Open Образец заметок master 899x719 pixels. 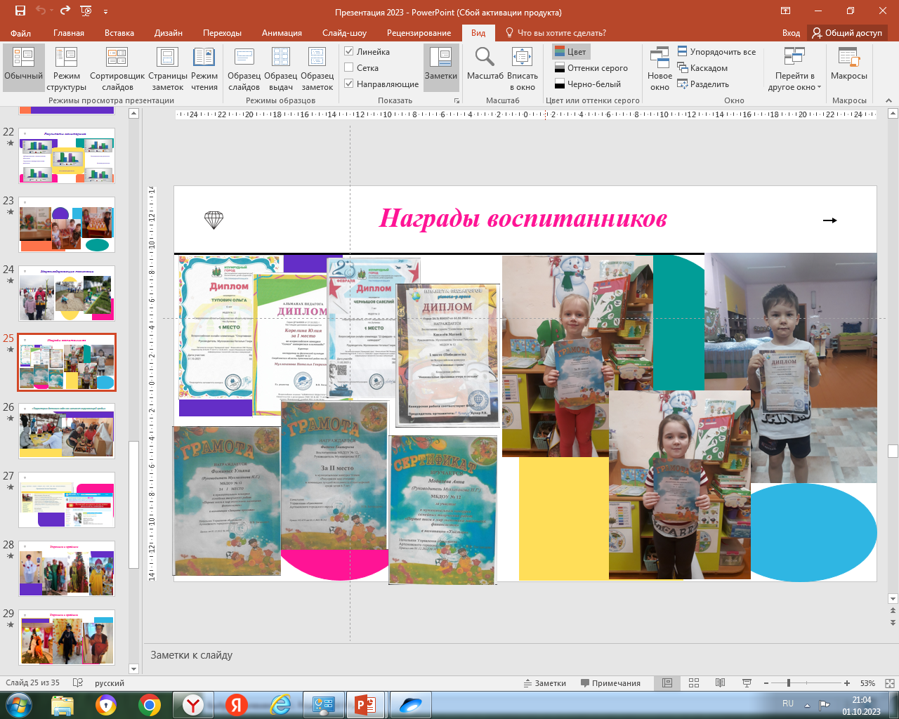coord(317,68)
